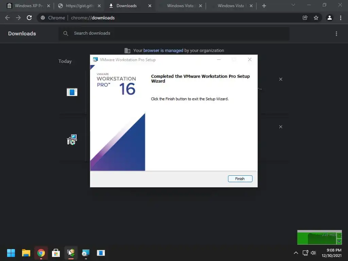This screenshot has width=348, height=261.
Task: Go forward in Chrome
Action: click(18, 18)
